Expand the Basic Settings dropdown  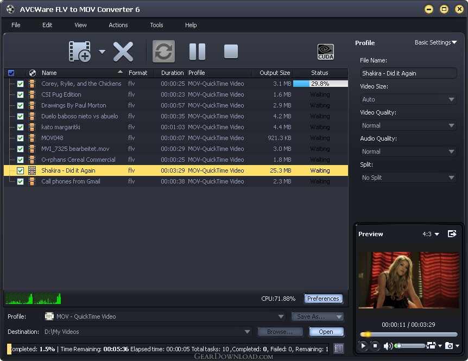tap(435, 43)
